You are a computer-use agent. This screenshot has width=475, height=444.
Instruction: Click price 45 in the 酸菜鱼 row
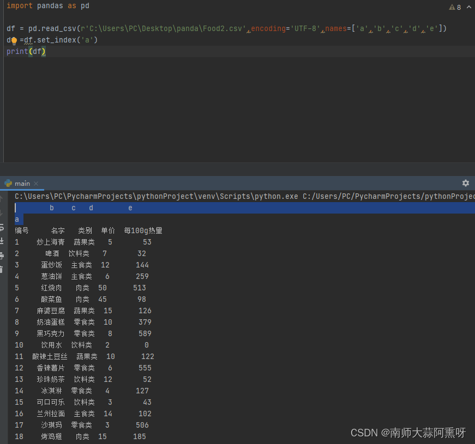[103, 300]
